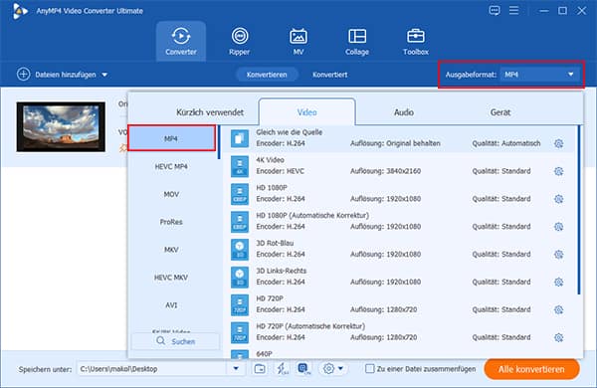Image resolution: width=597 pixels, height=388 pixels.
Task: Toggle hardware acceleration lightning icon
Action: coord(282,368)
